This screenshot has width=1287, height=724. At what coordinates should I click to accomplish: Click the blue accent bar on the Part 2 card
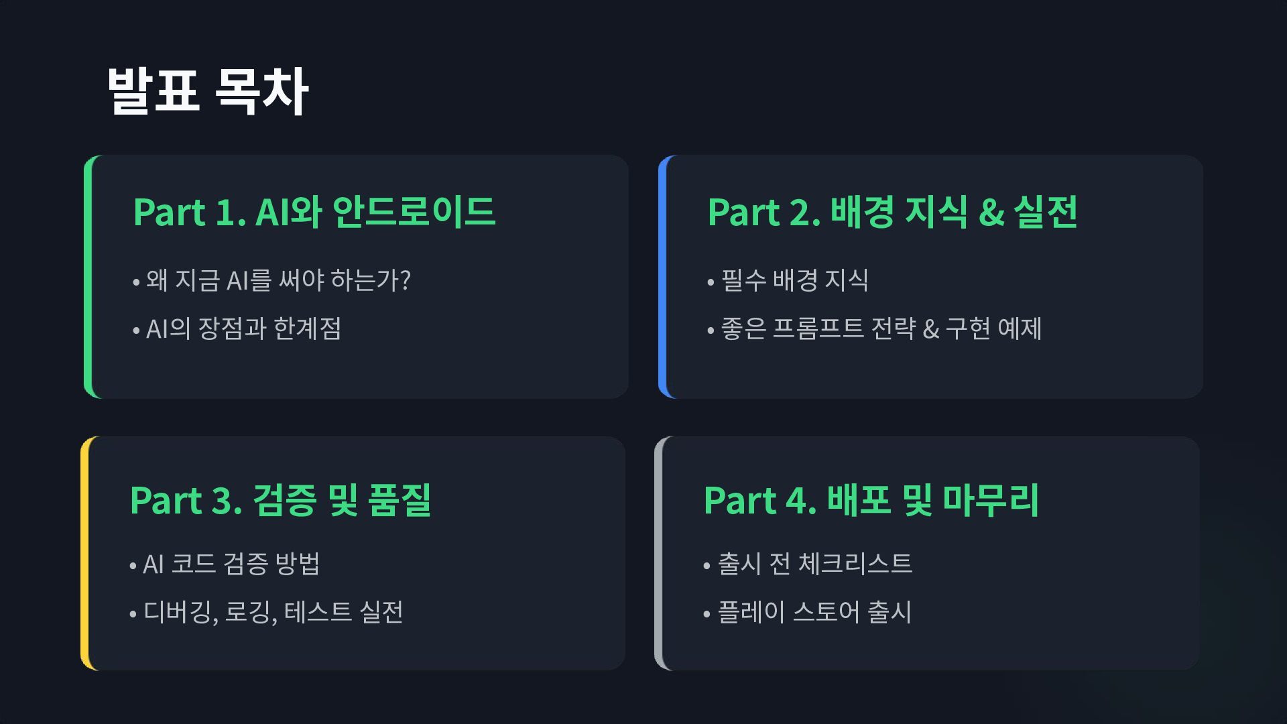[x=663, y=277]
